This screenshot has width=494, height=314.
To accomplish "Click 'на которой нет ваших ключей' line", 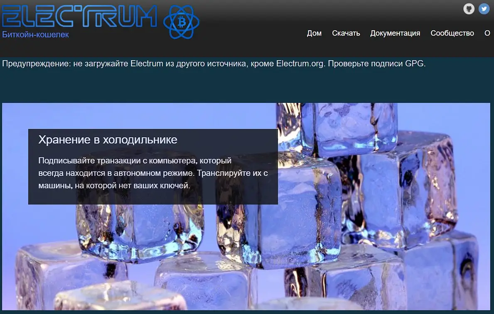I will (132, 186).
